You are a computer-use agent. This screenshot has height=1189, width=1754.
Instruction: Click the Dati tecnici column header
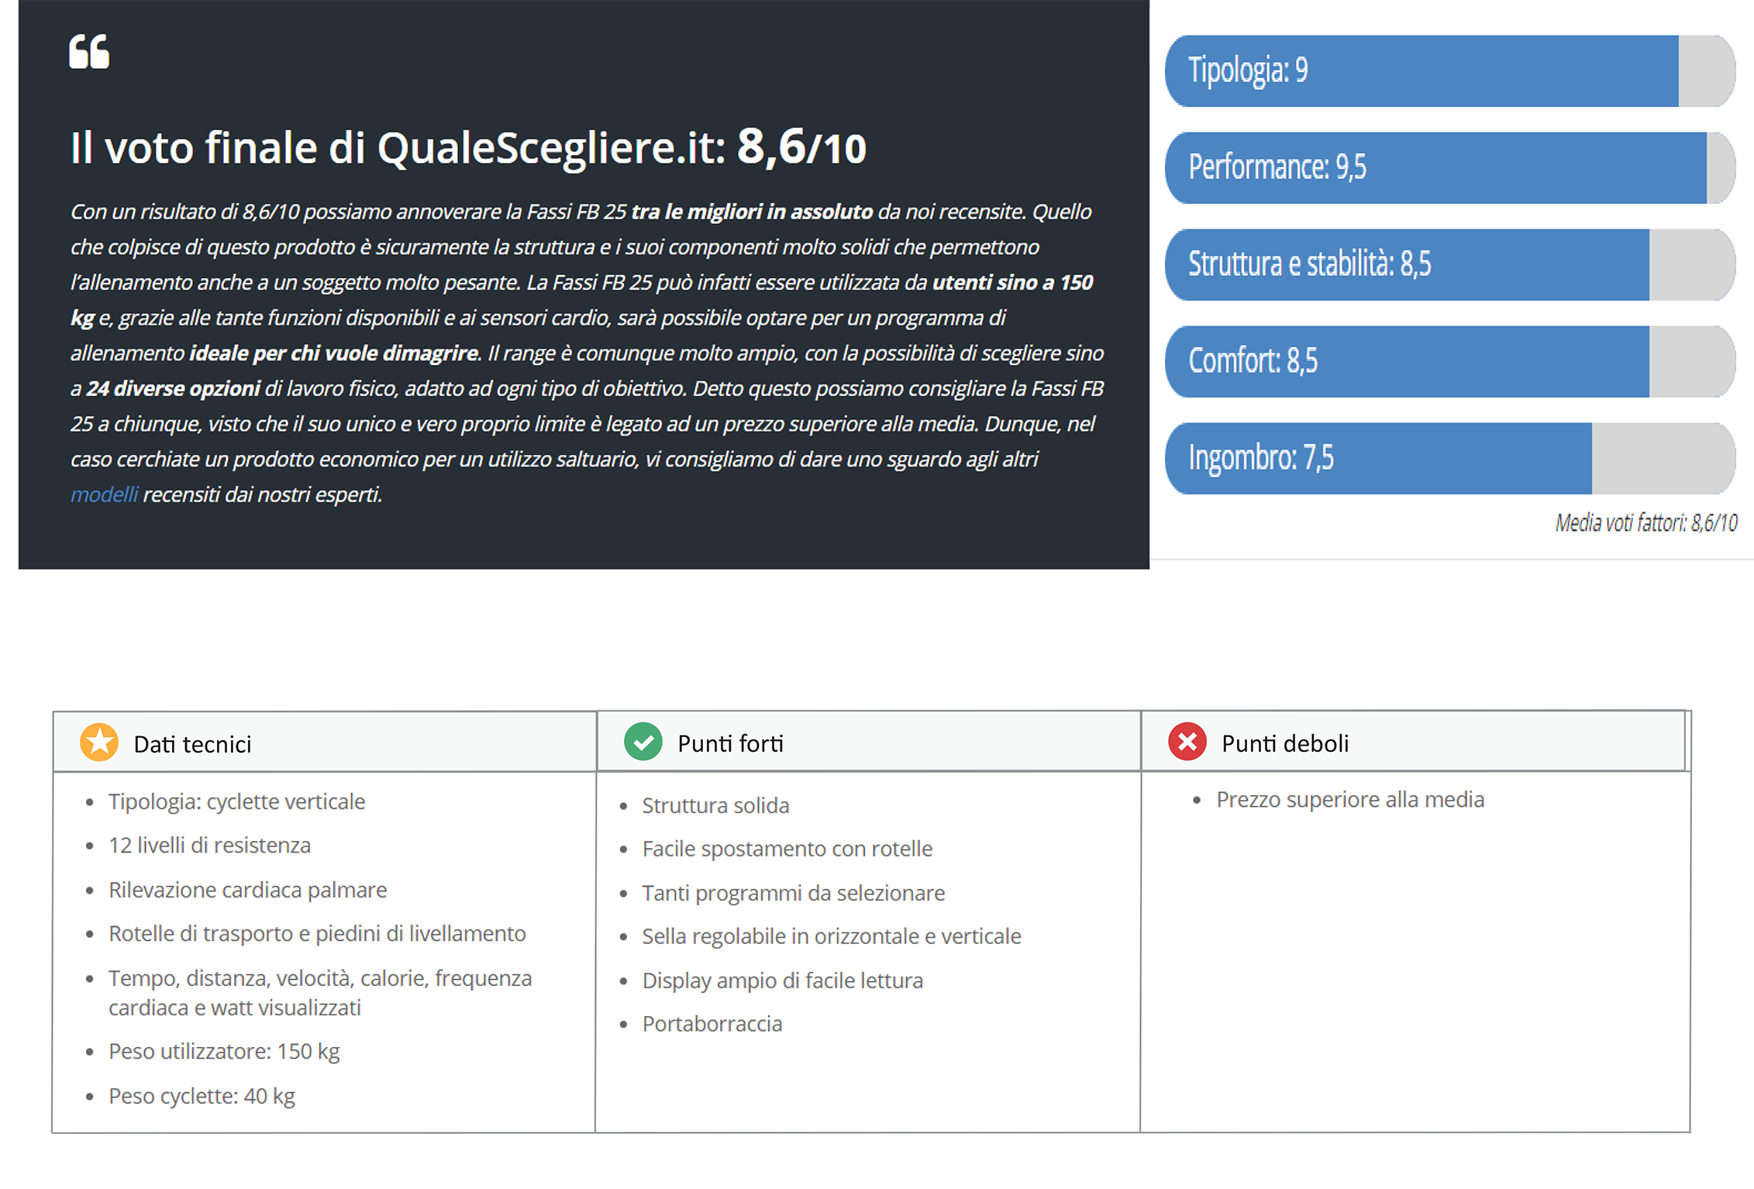point(192,744)
